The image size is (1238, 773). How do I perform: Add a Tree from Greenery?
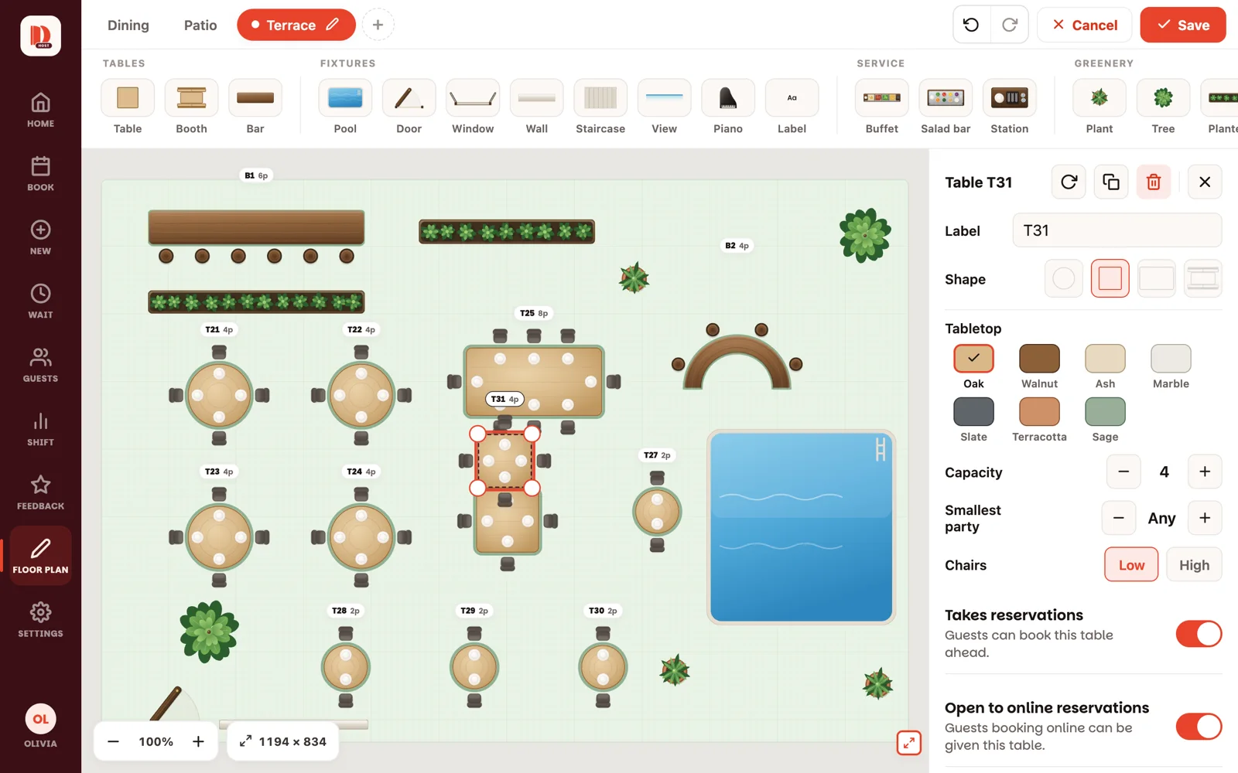pos(1163,98)
